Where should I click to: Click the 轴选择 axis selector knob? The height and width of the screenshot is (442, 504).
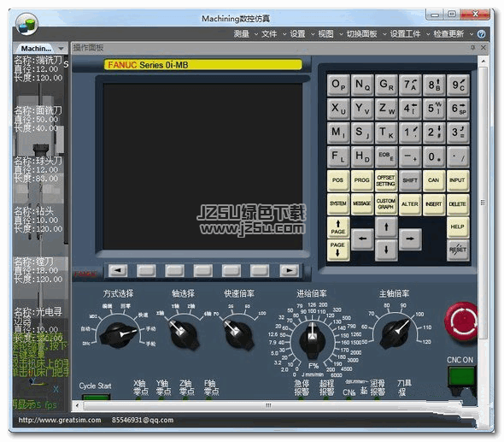click(183, 334)
